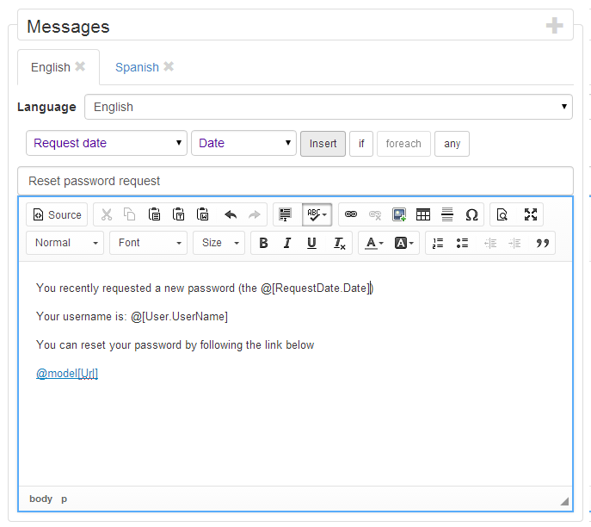Screen dimensions: 591x527
Task: Switch to the Spanish tab
Action: [137, 67]
